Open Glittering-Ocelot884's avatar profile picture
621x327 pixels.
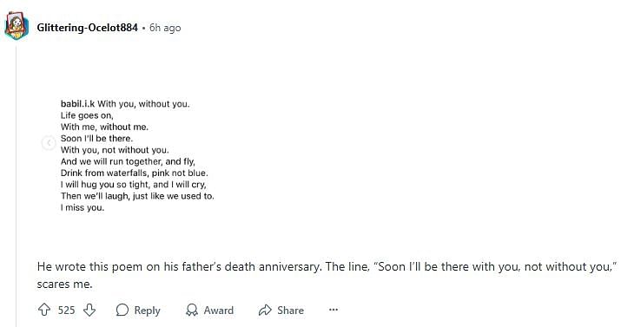pos(17,27)
